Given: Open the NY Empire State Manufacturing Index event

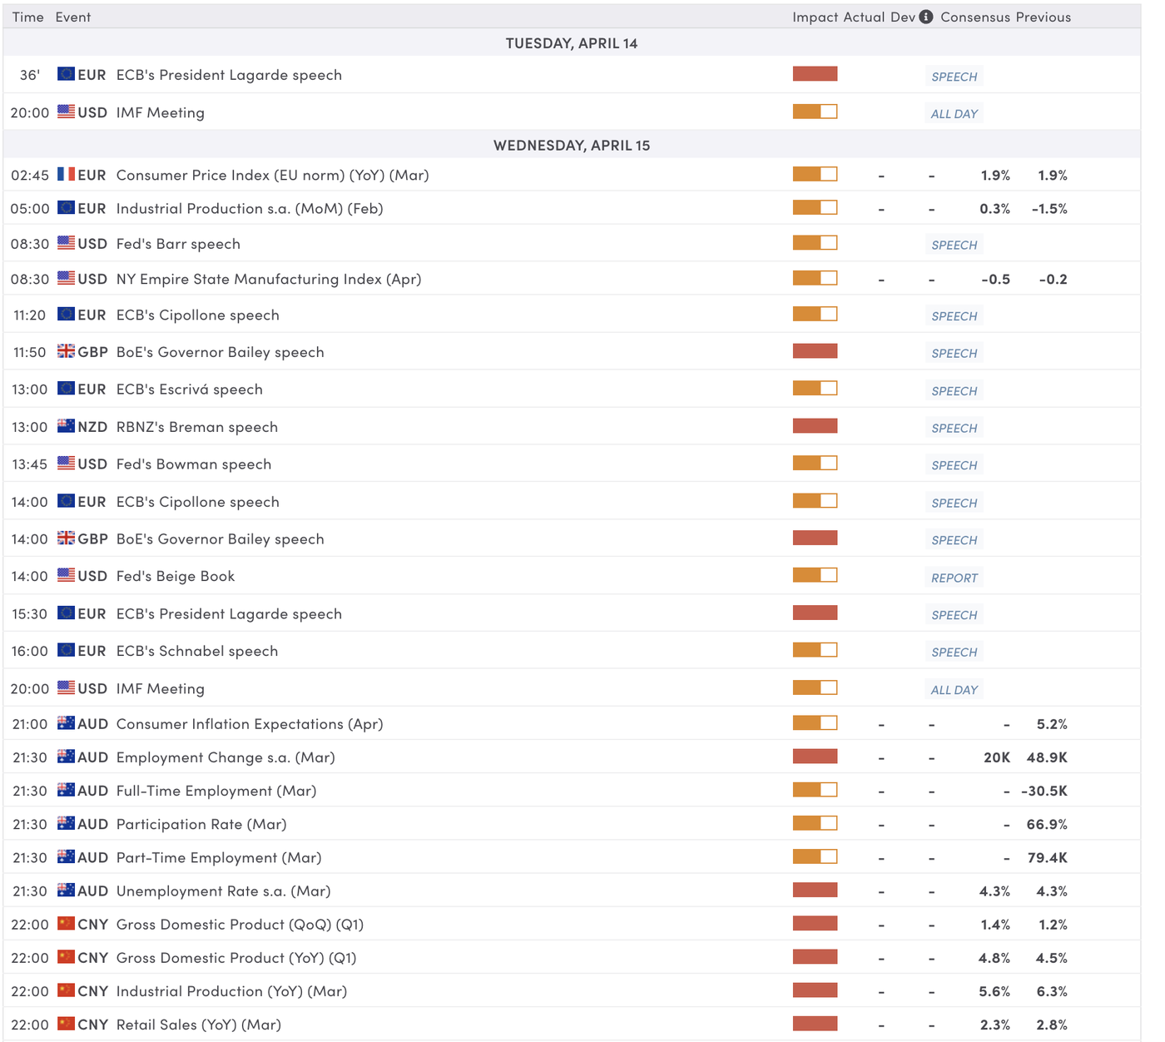Looking at the screenshot, I should (x=269, y=279).
